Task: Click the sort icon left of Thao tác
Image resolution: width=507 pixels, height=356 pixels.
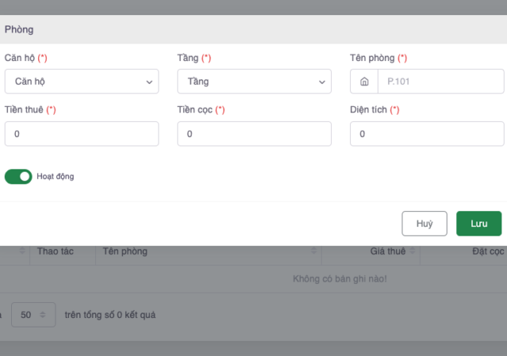Action: coord(23,252)
